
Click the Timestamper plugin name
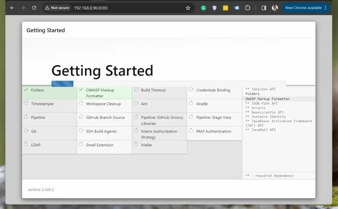pyautogui.click(x=43, y=104)
